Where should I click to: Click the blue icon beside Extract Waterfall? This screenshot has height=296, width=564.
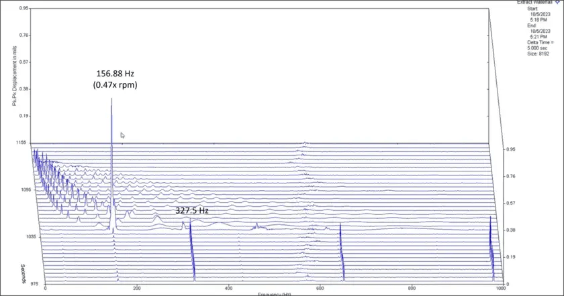[557, 2]
